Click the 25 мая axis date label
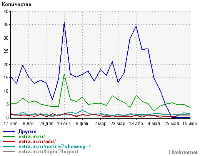The width and height of the screenshot is (200, 156). pyautogui.click(x=172, y=124)
